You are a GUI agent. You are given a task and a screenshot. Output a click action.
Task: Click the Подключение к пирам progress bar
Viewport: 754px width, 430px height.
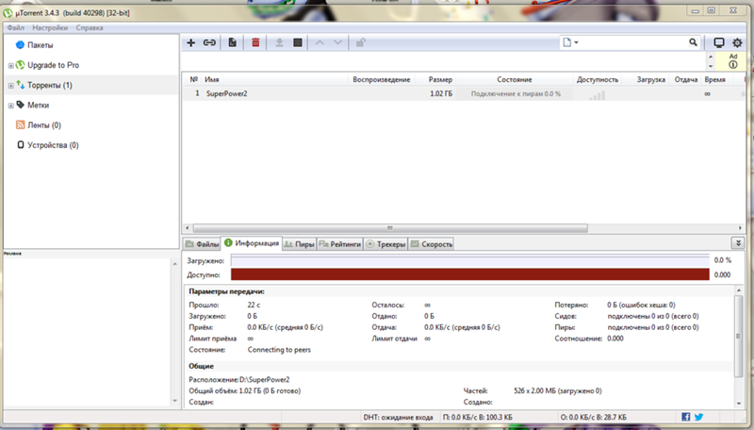click(515, 93)
